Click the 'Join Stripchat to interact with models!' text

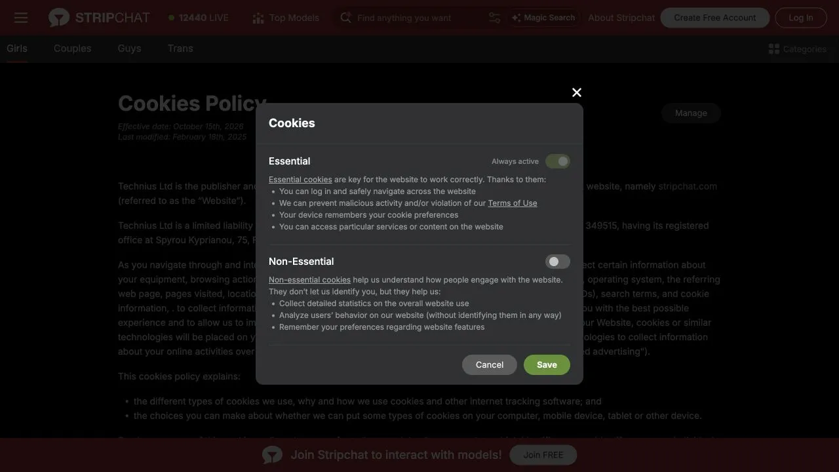point(396,455)
